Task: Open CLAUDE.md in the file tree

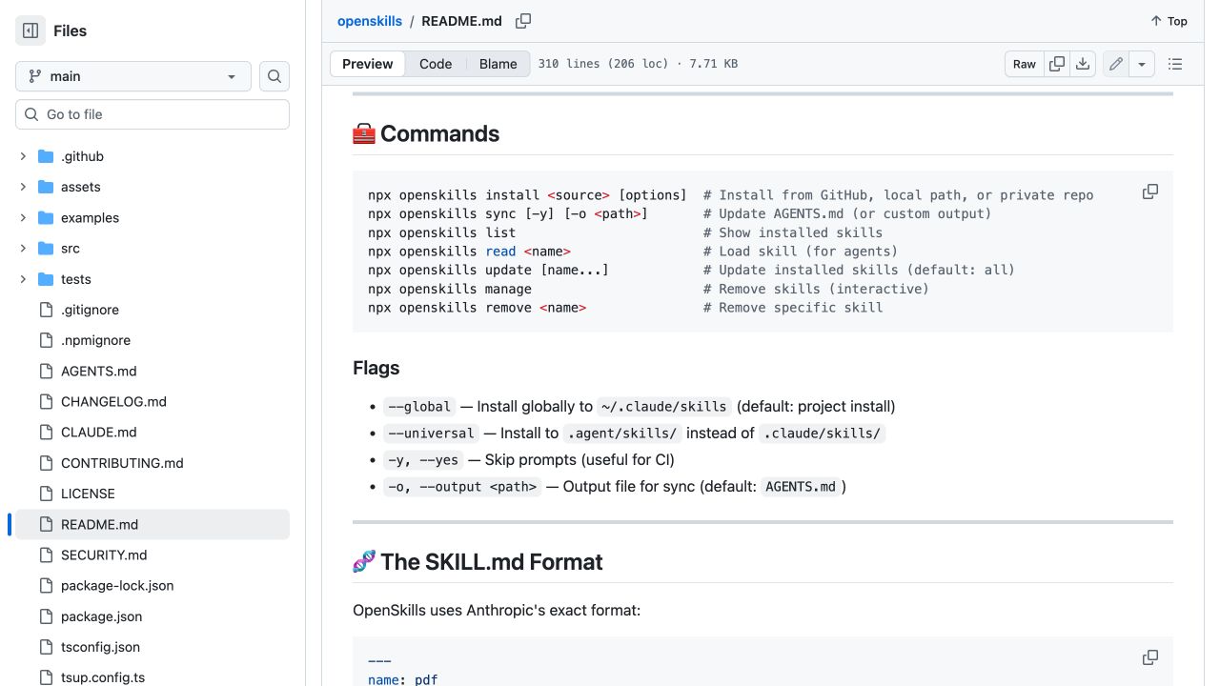Action: tap(99, 432)
